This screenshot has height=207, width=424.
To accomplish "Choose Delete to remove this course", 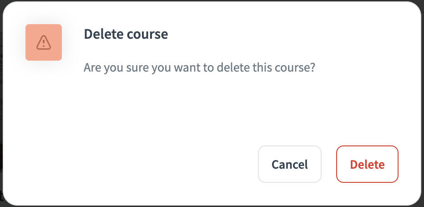I will click(367, 164).
